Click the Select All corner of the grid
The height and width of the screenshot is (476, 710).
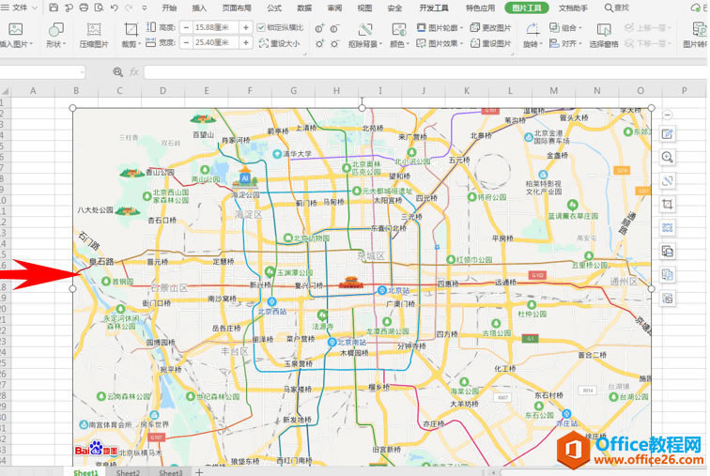coord(5,90)
